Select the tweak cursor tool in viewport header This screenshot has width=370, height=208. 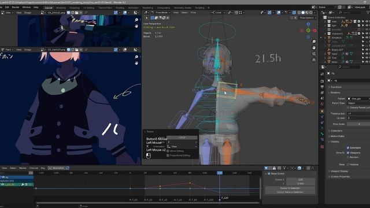pyautogui.click(x=146, y=18)
